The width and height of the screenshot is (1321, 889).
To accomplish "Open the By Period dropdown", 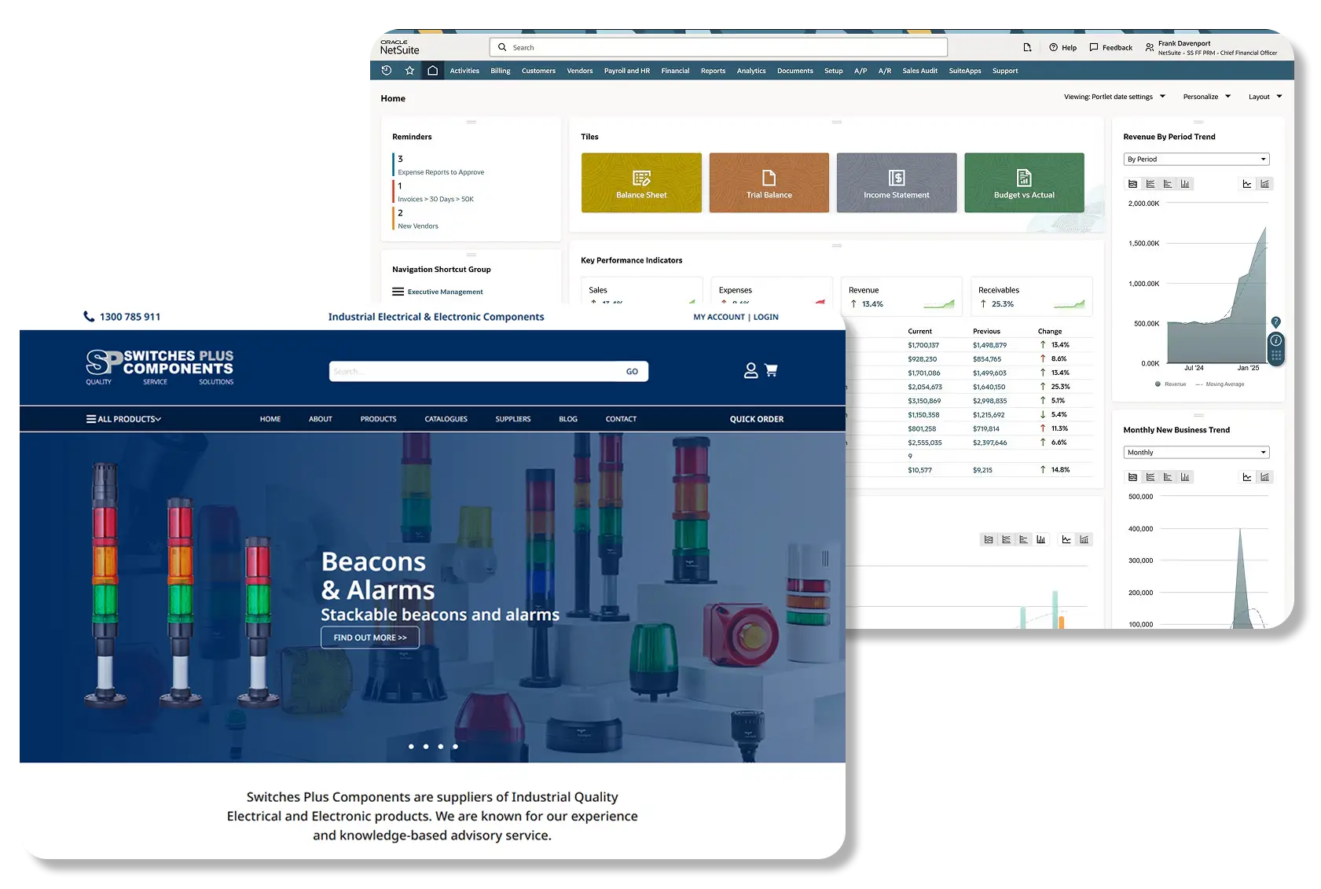I will [1195, 159].
